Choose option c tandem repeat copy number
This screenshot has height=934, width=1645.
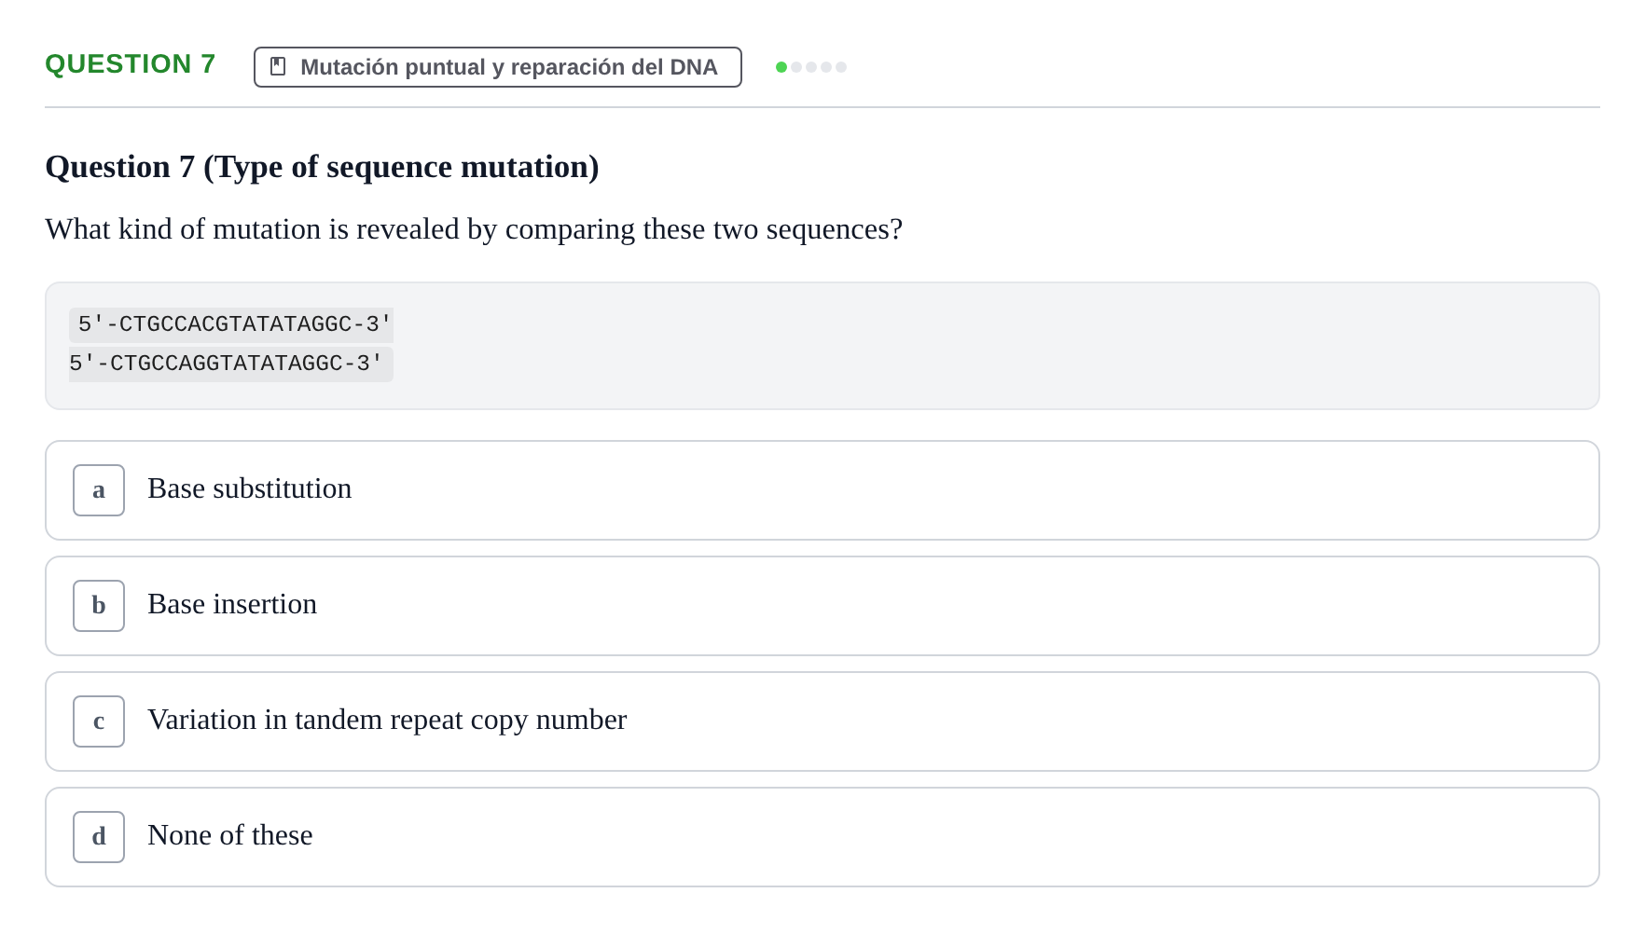(x=822, y=721)
